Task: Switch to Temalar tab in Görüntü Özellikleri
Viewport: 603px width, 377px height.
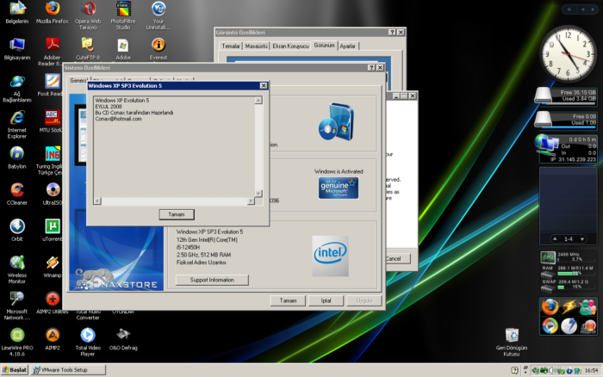Action: (231, 46)
